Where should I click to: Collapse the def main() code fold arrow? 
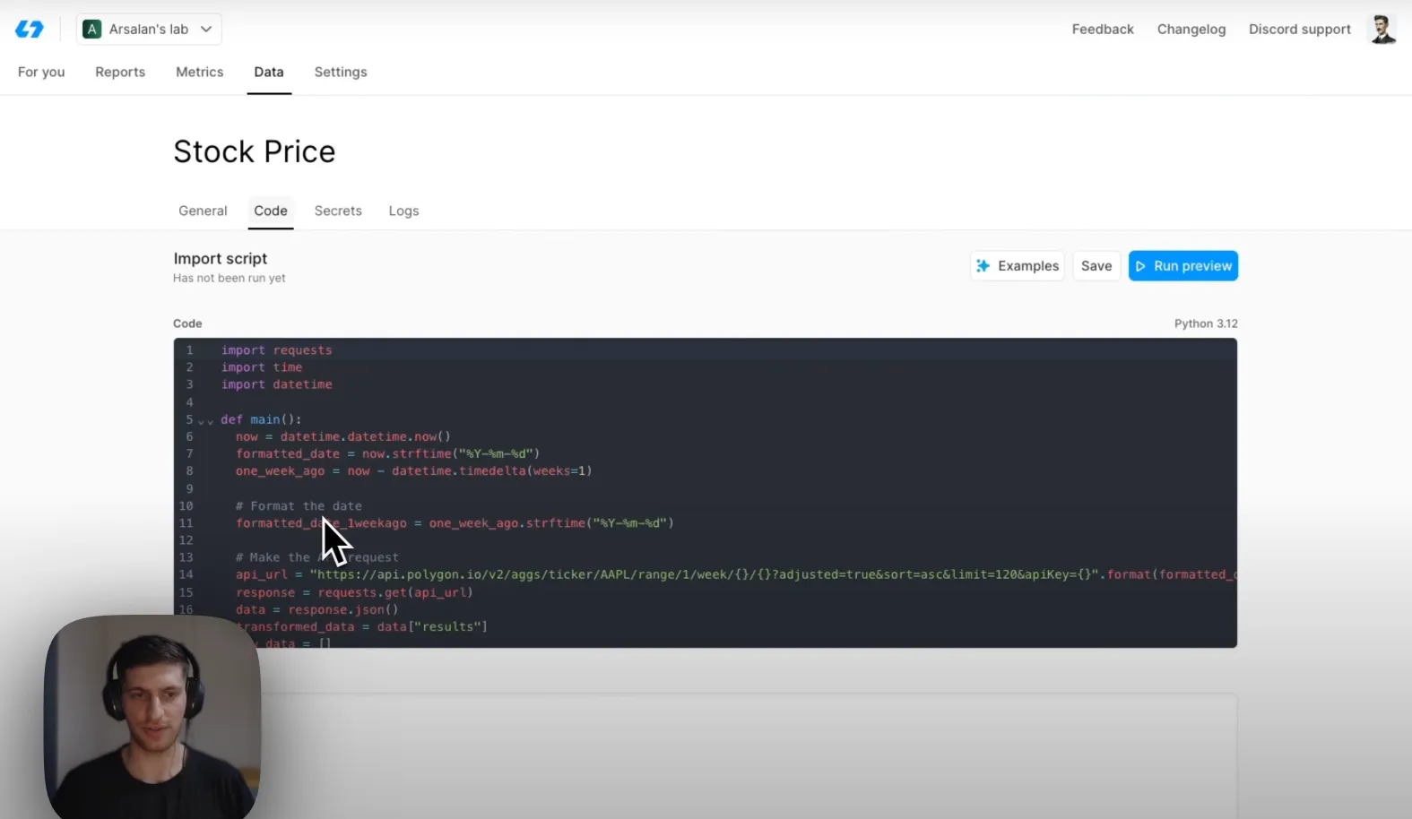tap(206, 420)
